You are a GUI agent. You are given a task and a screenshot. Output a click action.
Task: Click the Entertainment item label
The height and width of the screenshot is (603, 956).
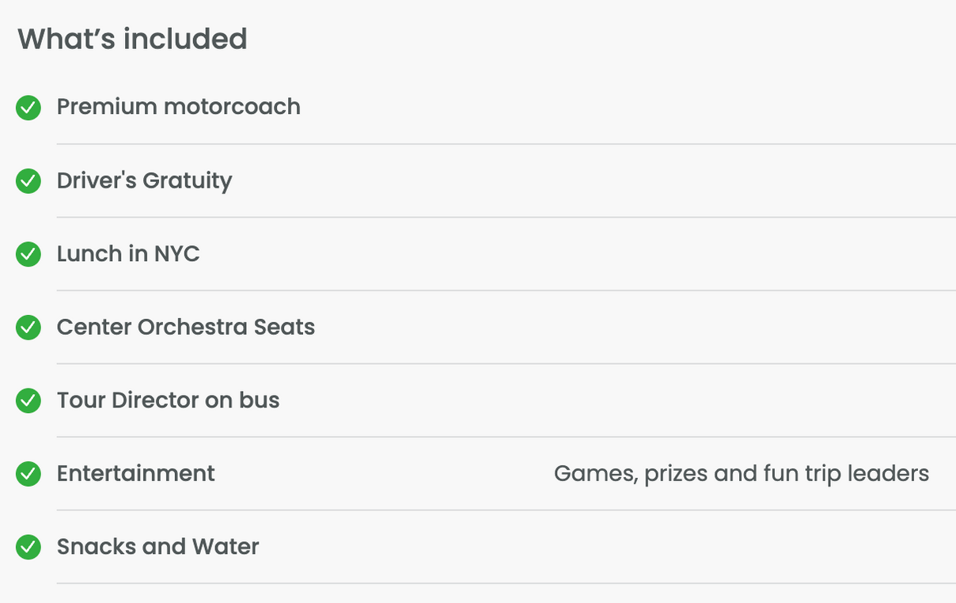coord(136,473)
